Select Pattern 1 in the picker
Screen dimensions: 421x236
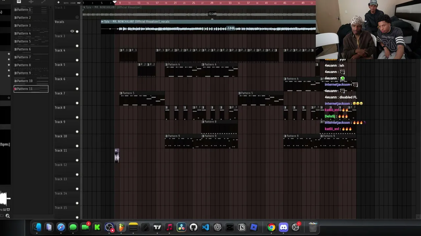(x=31, y=10)
